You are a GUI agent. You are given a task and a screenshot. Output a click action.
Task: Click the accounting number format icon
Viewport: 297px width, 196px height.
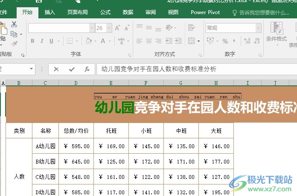[210, 41]
